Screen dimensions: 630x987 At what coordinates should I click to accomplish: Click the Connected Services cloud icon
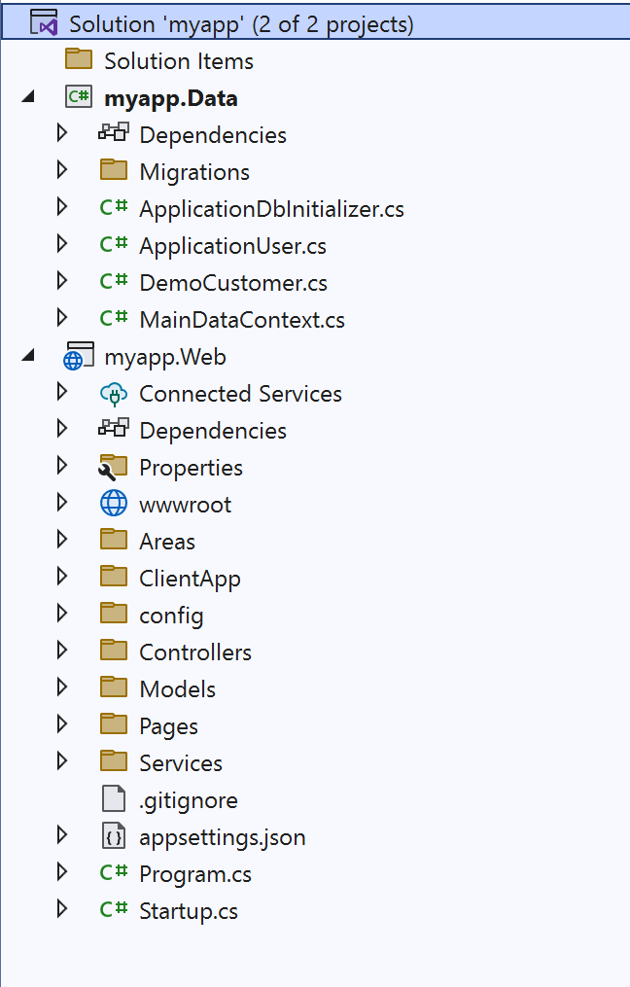[x=114, y=394]
